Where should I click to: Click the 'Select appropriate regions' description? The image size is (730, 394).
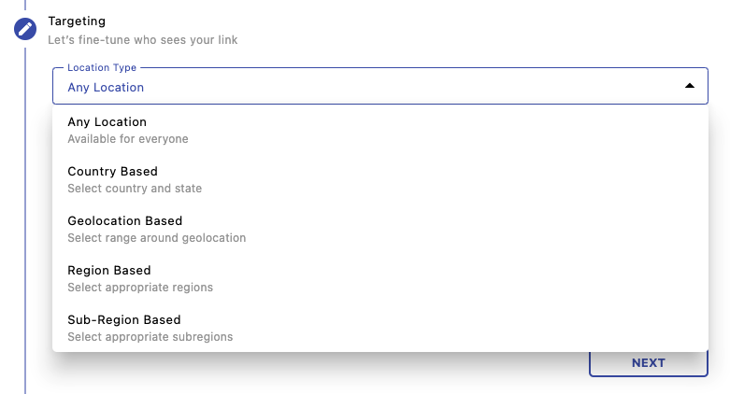click(140, 288)
